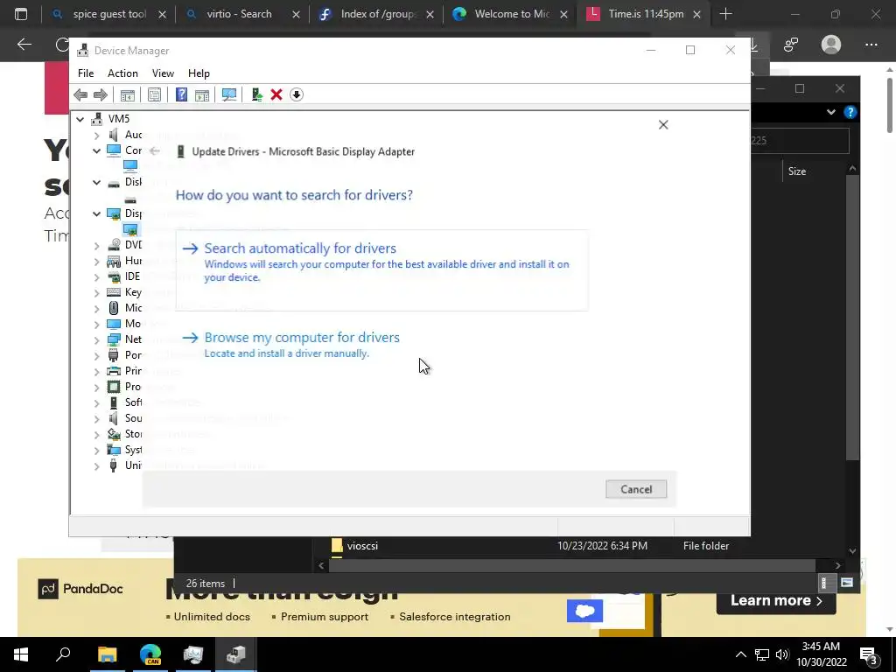
Task: Open Edge Settings and more menu
Action: coord(871,45)
